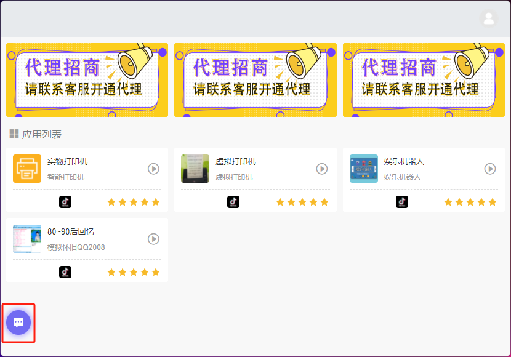The height and width of the screenshot is (357, 511).
Task: Click the 应用列表 grid icon
Action: [14, 134]
